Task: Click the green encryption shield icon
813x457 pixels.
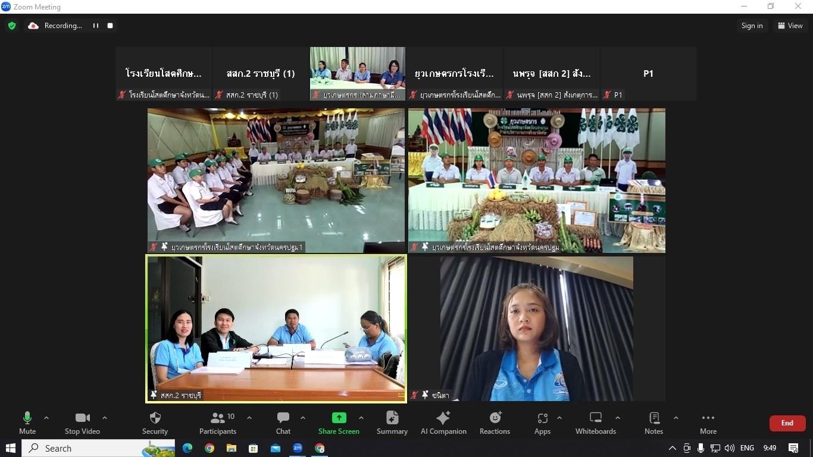Action: point(12,26)
